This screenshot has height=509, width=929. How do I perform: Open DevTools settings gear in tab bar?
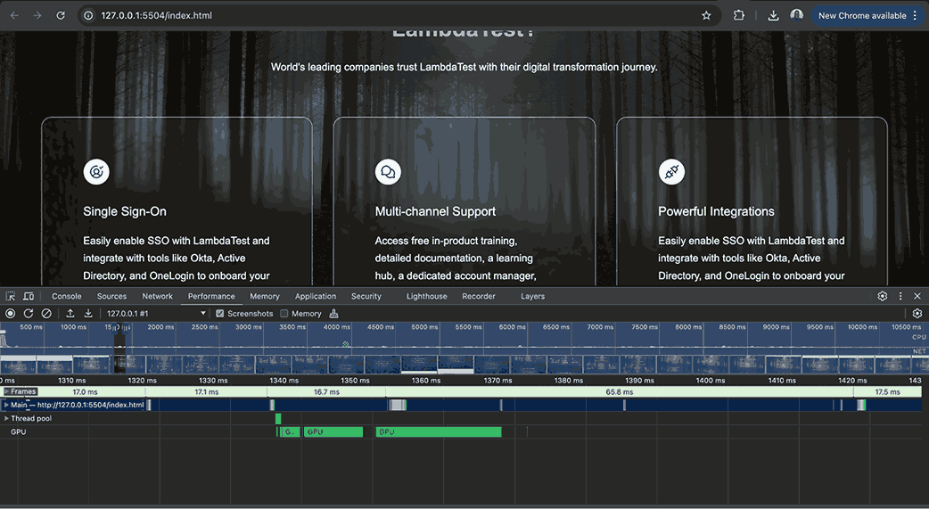(x=883, y=296)
